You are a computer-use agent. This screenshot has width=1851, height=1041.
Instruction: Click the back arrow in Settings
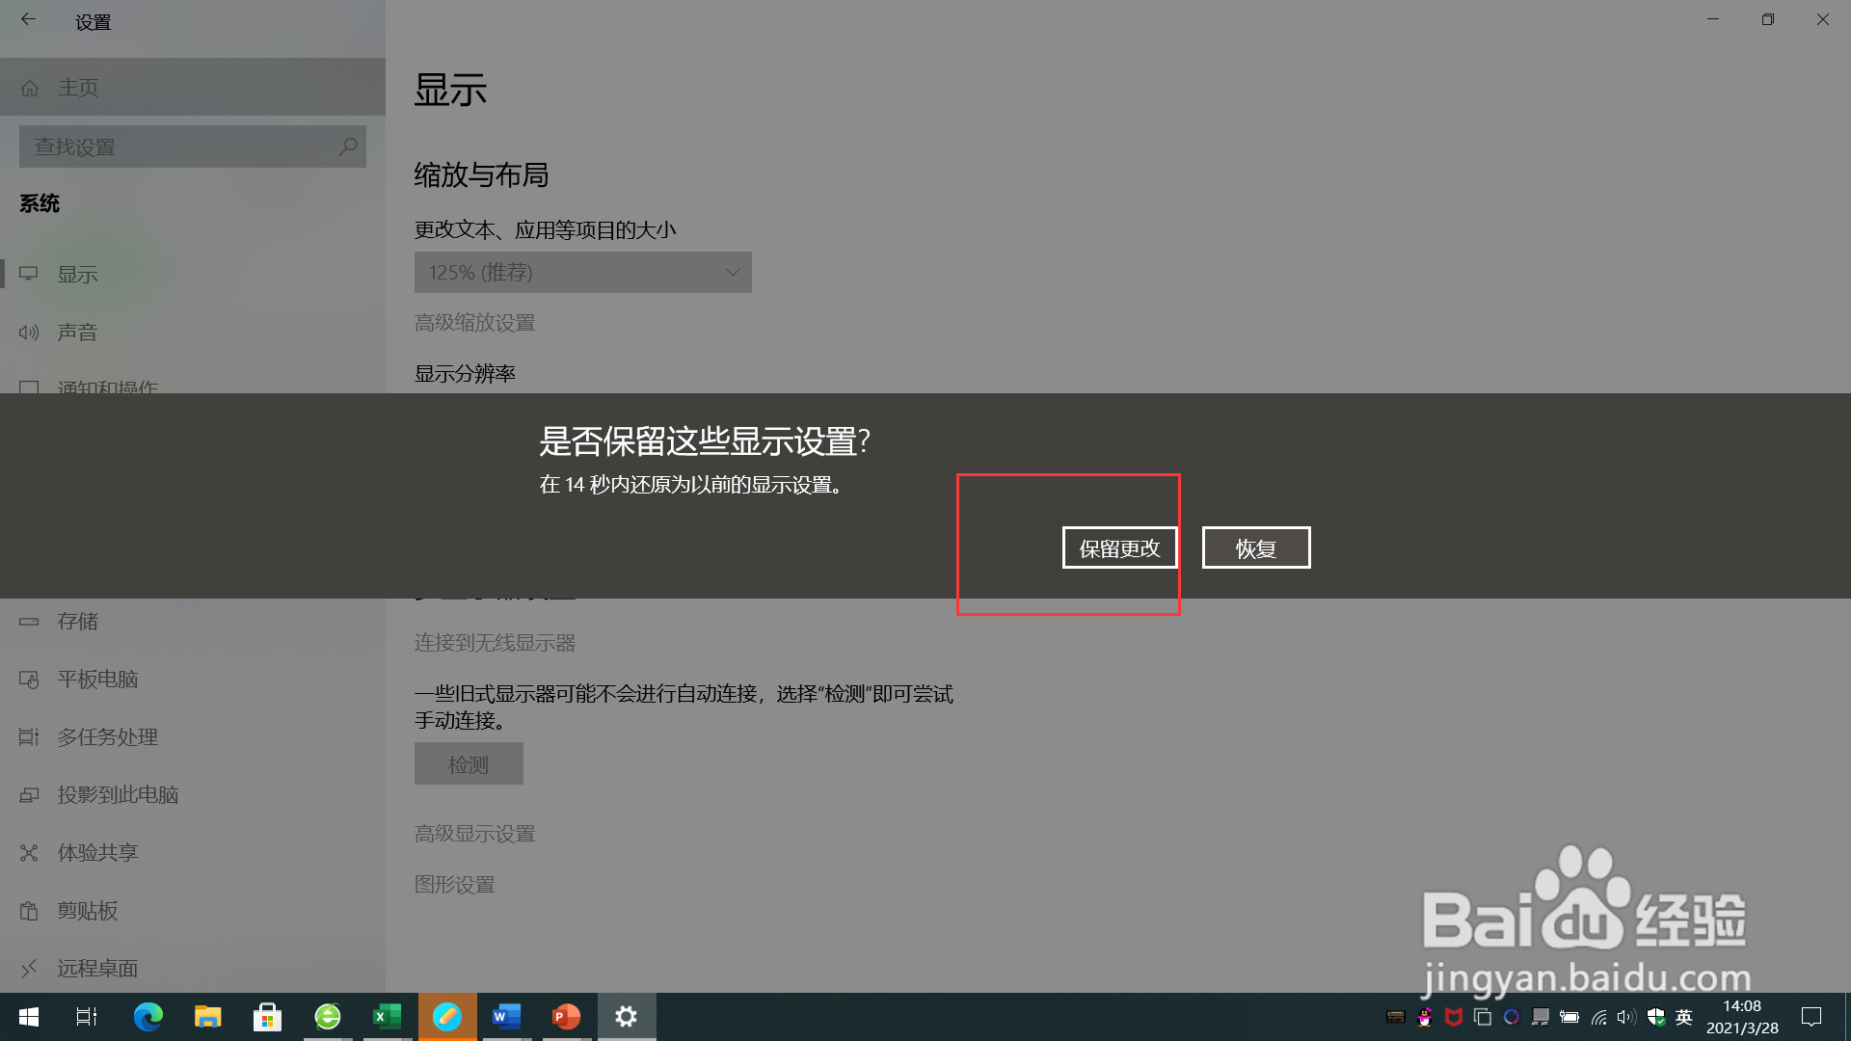28,19
